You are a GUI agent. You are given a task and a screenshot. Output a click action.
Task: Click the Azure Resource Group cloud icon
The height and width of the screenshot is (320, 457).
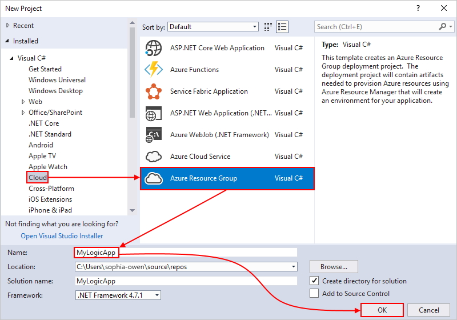[154, 178]
